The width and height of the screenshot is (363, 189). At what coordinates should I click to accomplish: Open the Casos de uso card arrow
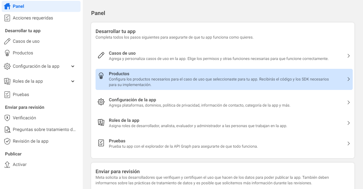tap(349, 56)
